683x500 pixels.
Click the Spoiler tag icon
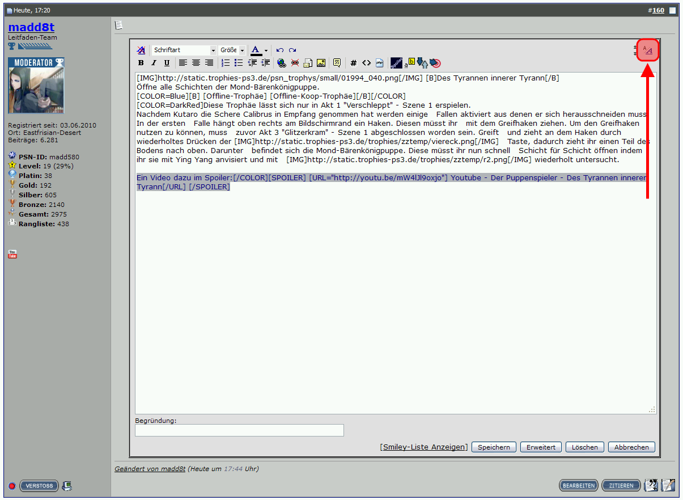click(396, 63)
